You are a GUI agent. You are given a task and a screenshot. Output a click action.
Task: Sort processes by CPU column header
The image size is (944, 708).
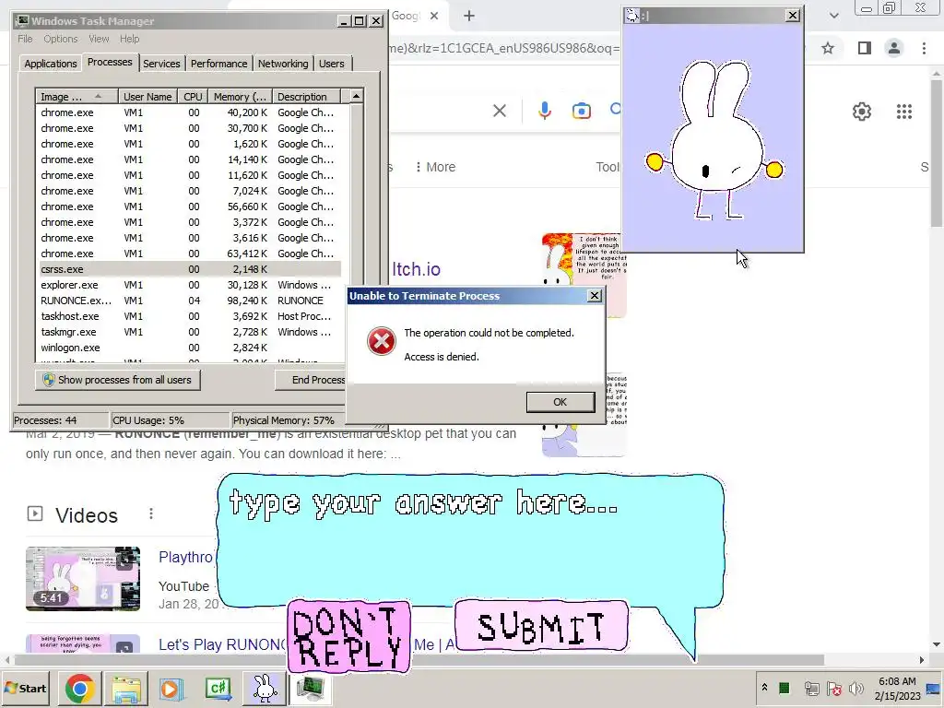[193, 96]
